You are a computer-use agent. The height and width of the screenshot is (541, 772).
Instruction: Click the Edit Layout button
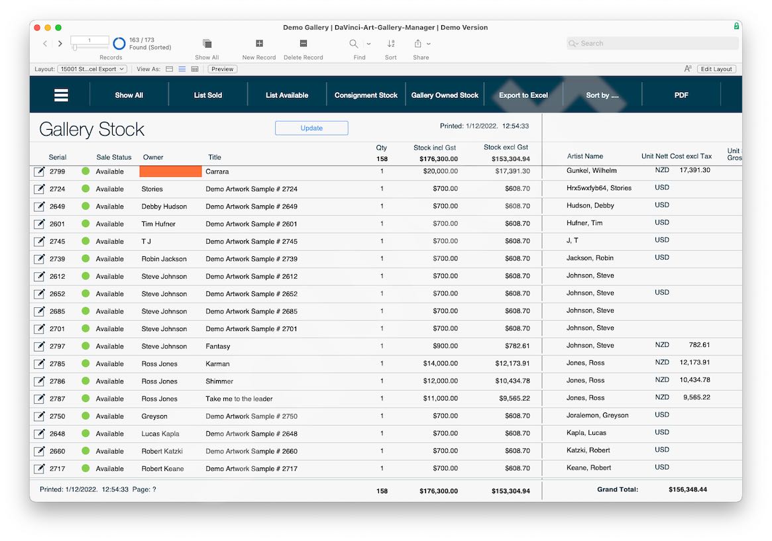[716, 69]
